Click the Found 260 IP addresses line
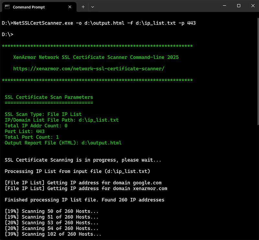The image size is (259, 240). [84, 200]
